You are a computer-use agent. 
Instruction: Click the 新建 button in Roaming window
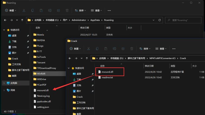[11, 10]
